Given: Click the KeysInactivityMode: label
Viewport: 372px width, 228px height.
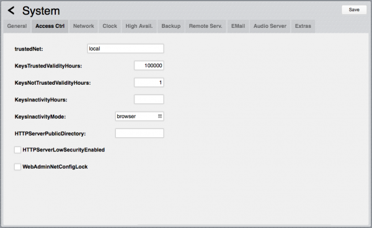Looking at the screenshot, I should [x=40, y=117].
